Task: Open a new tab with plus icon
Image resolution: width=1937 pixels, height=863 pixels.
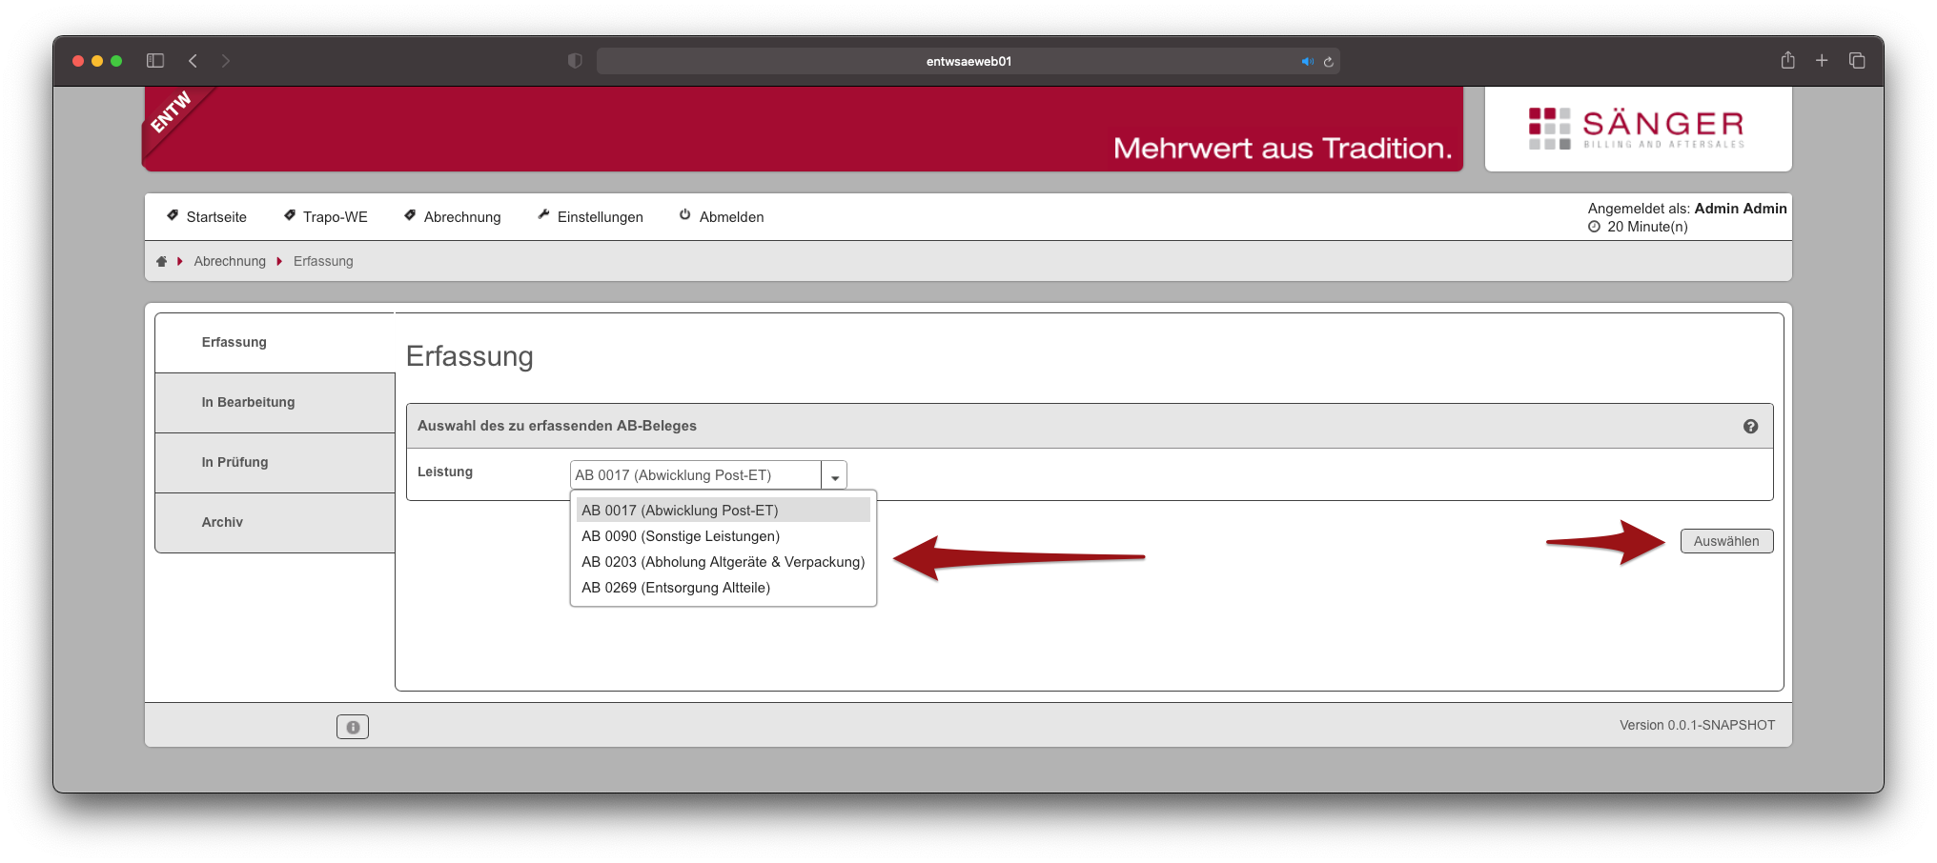Action: (1822, 60)
